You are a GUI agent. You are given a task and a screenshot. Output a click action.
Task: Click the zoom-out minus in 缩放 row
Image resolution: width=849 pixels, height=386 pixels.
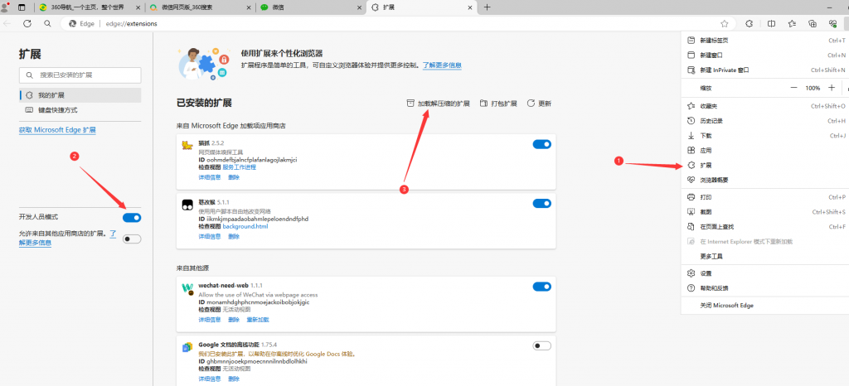[793, 88]
